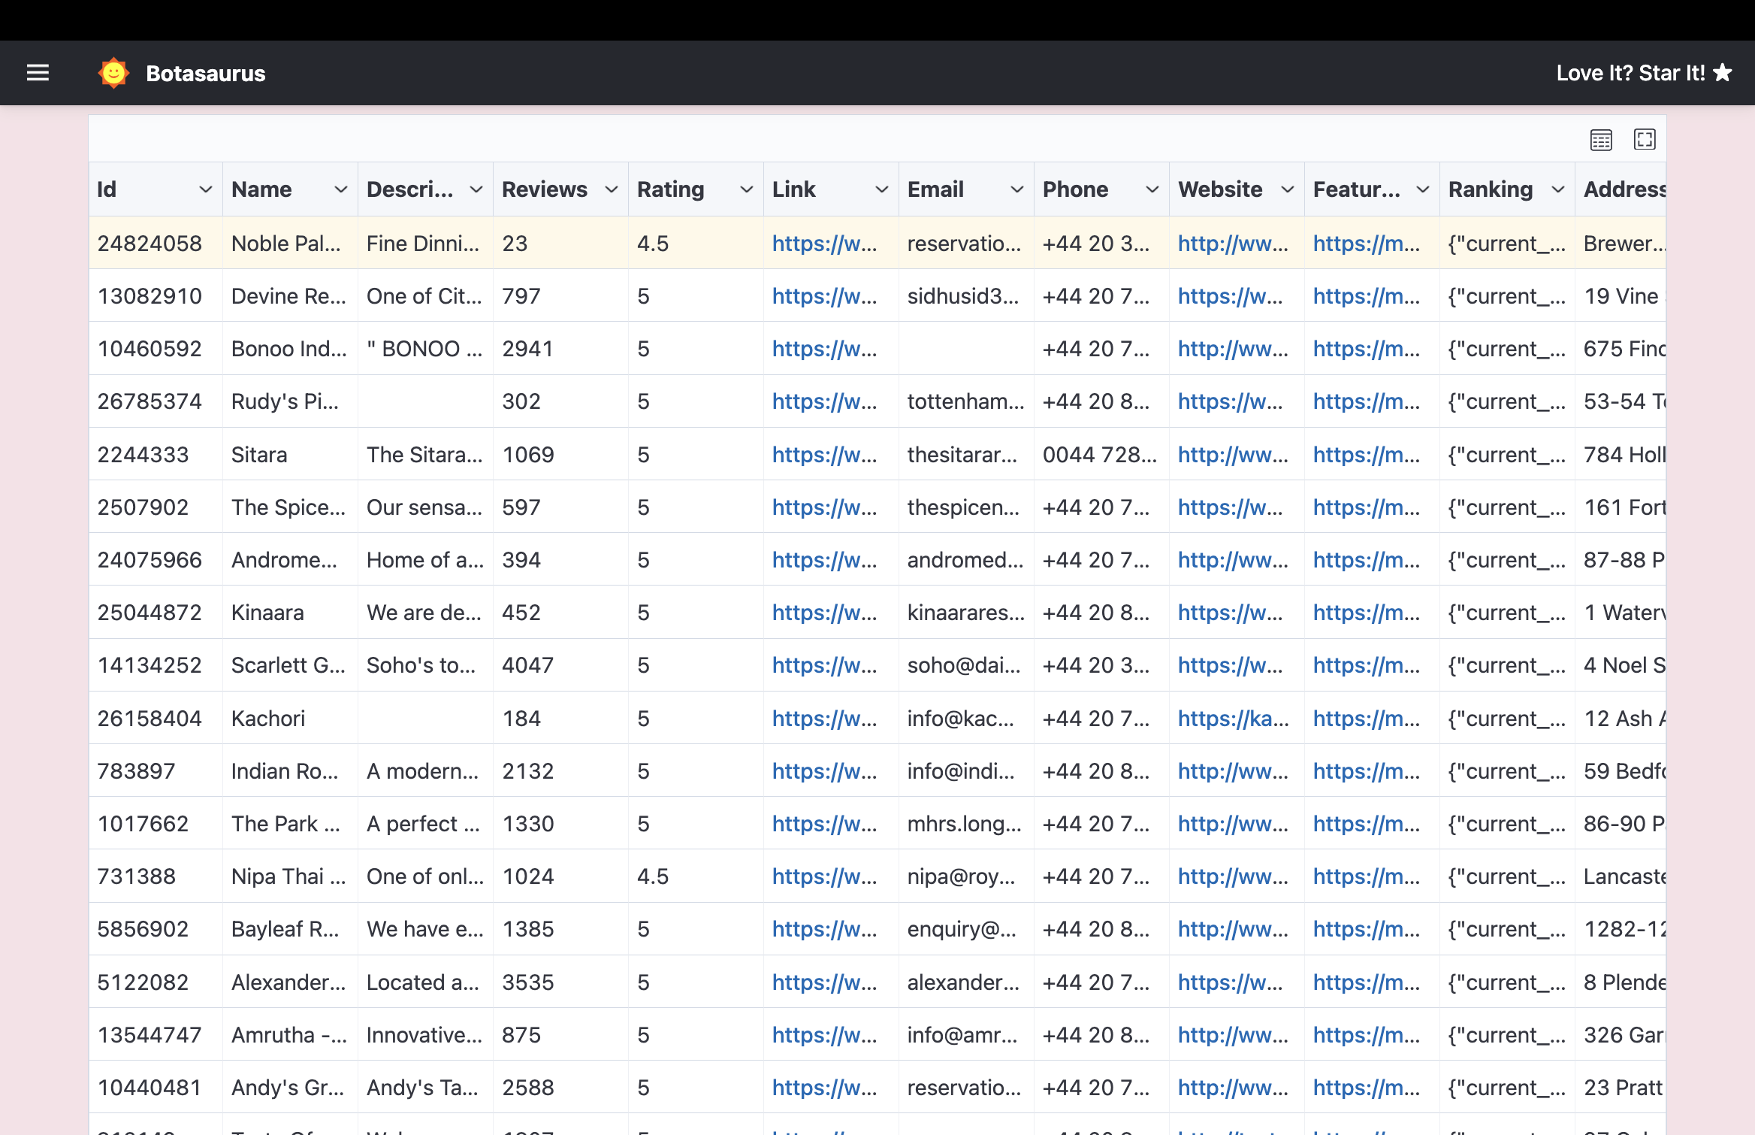Select the Devine Re... name cell
This screenshot has width=1755, height=1135.
(288, 296)
